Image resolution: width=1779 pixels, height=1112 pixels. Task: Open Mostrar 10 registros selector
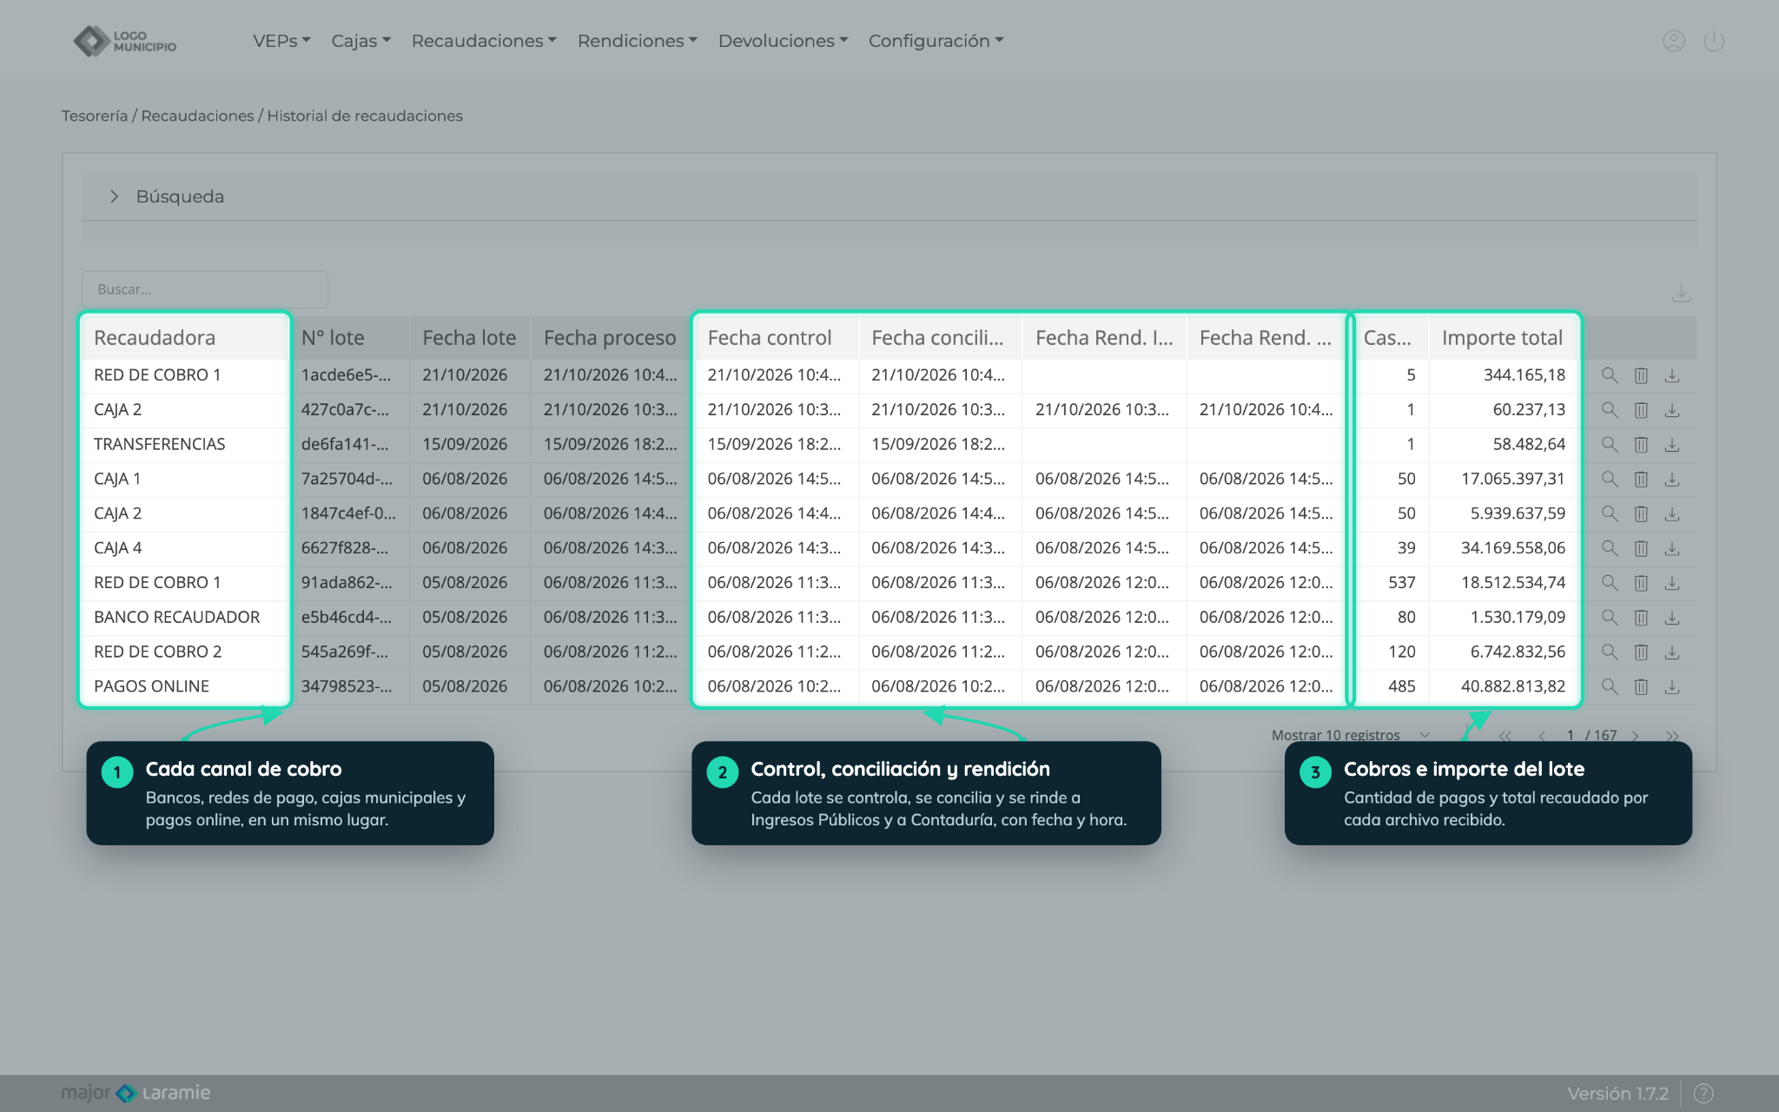[x=1350, y=735]
